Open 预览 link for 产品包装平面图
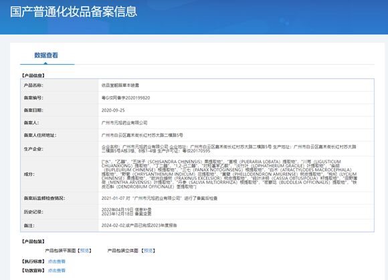The height and width of the screenshot is (280, 388). 85,251
